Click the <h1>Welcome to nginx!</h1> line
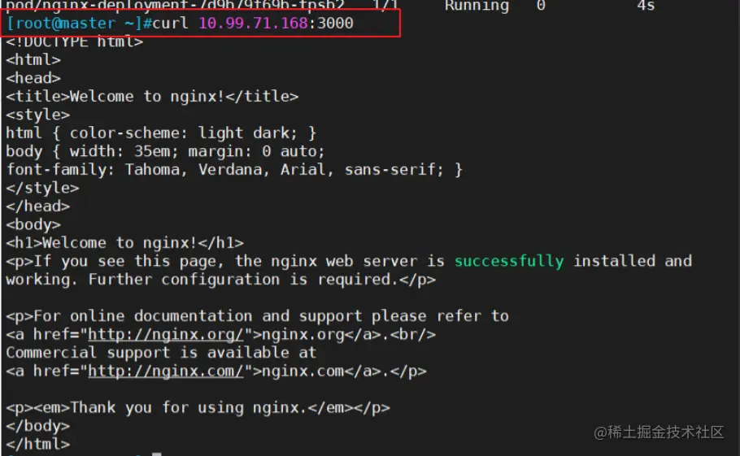The width and height of the screenshot is (740, 456). (x=124, y=243)
